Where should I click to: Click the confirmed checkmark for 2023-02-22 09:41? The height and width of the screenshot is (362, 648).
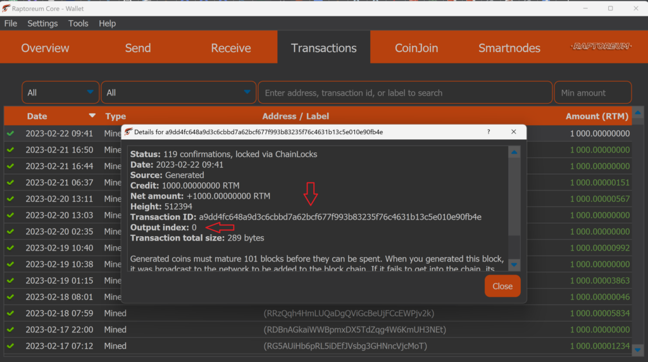pos(10,133)
